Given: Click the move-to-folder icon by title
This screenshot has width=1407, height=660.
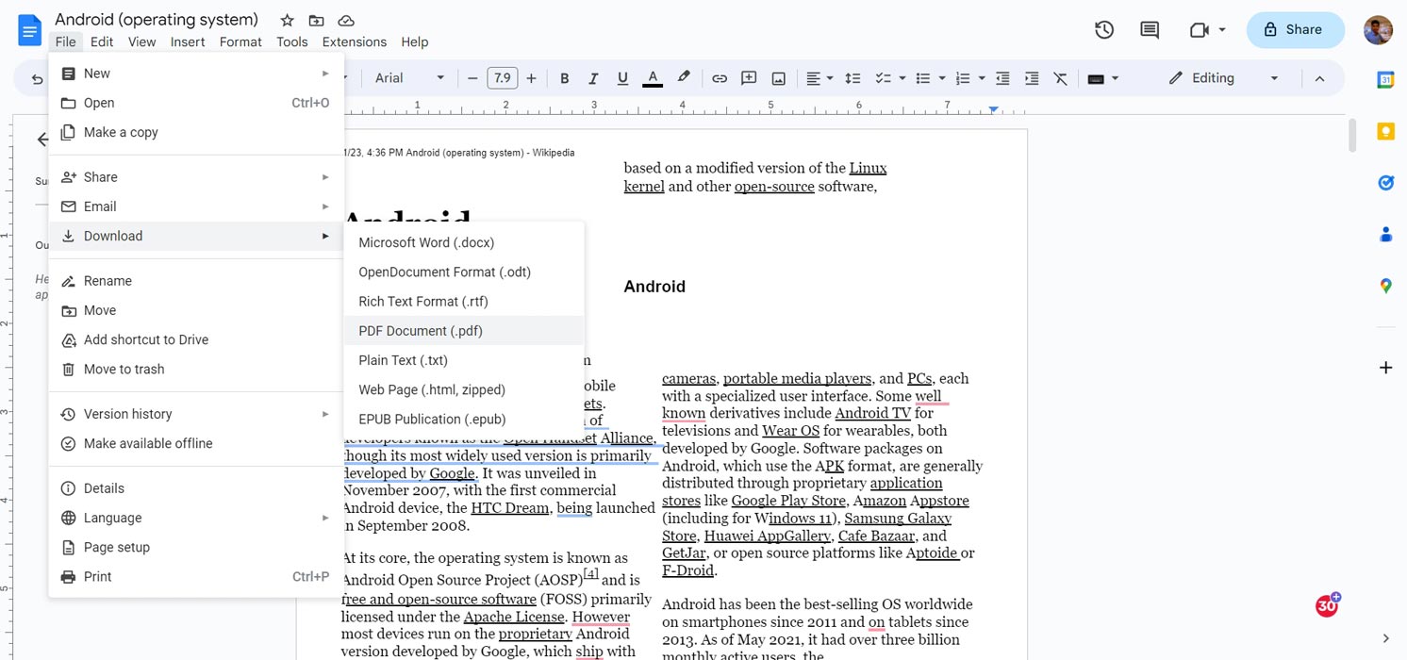Looking at the screenshot, I should click(x=316, y=20).
